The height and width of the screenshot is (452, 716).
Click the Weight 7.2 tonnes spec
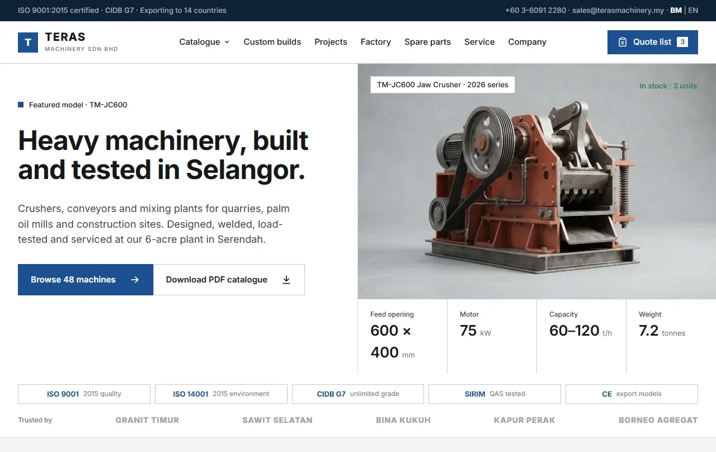coord(671,336)
